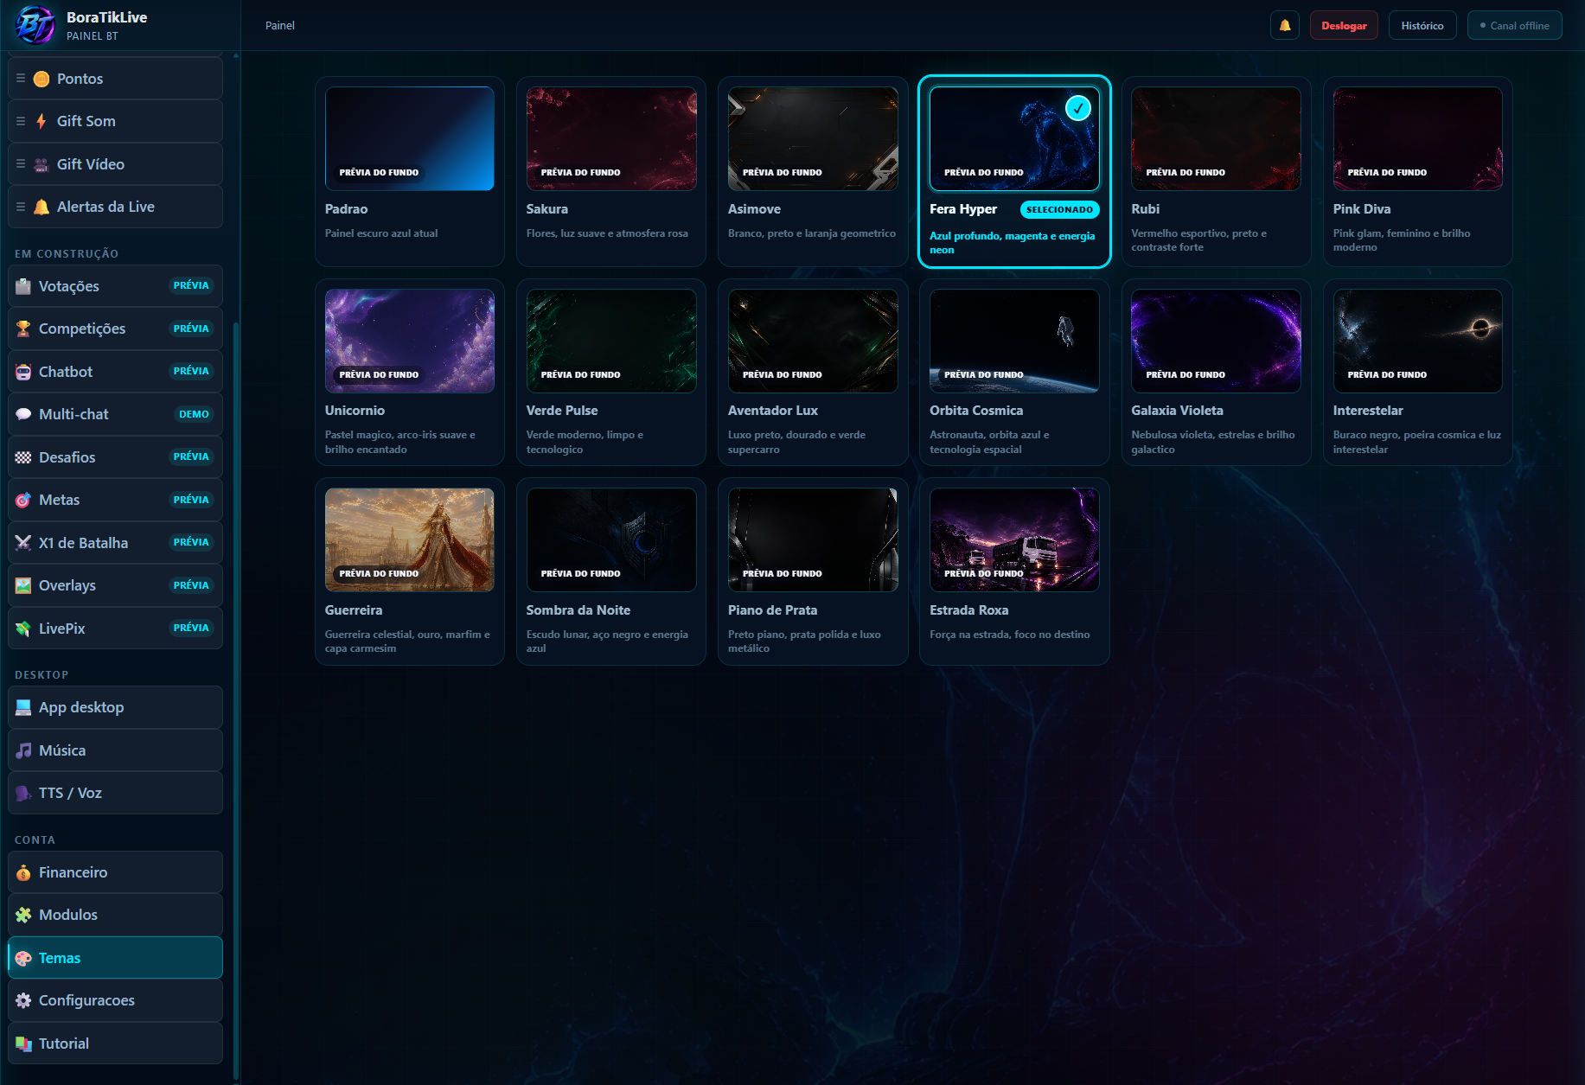Select the Galaxia Violeta theme preview
Viewport: 1585px width, 1085px height.
(x=1216, y=341)
